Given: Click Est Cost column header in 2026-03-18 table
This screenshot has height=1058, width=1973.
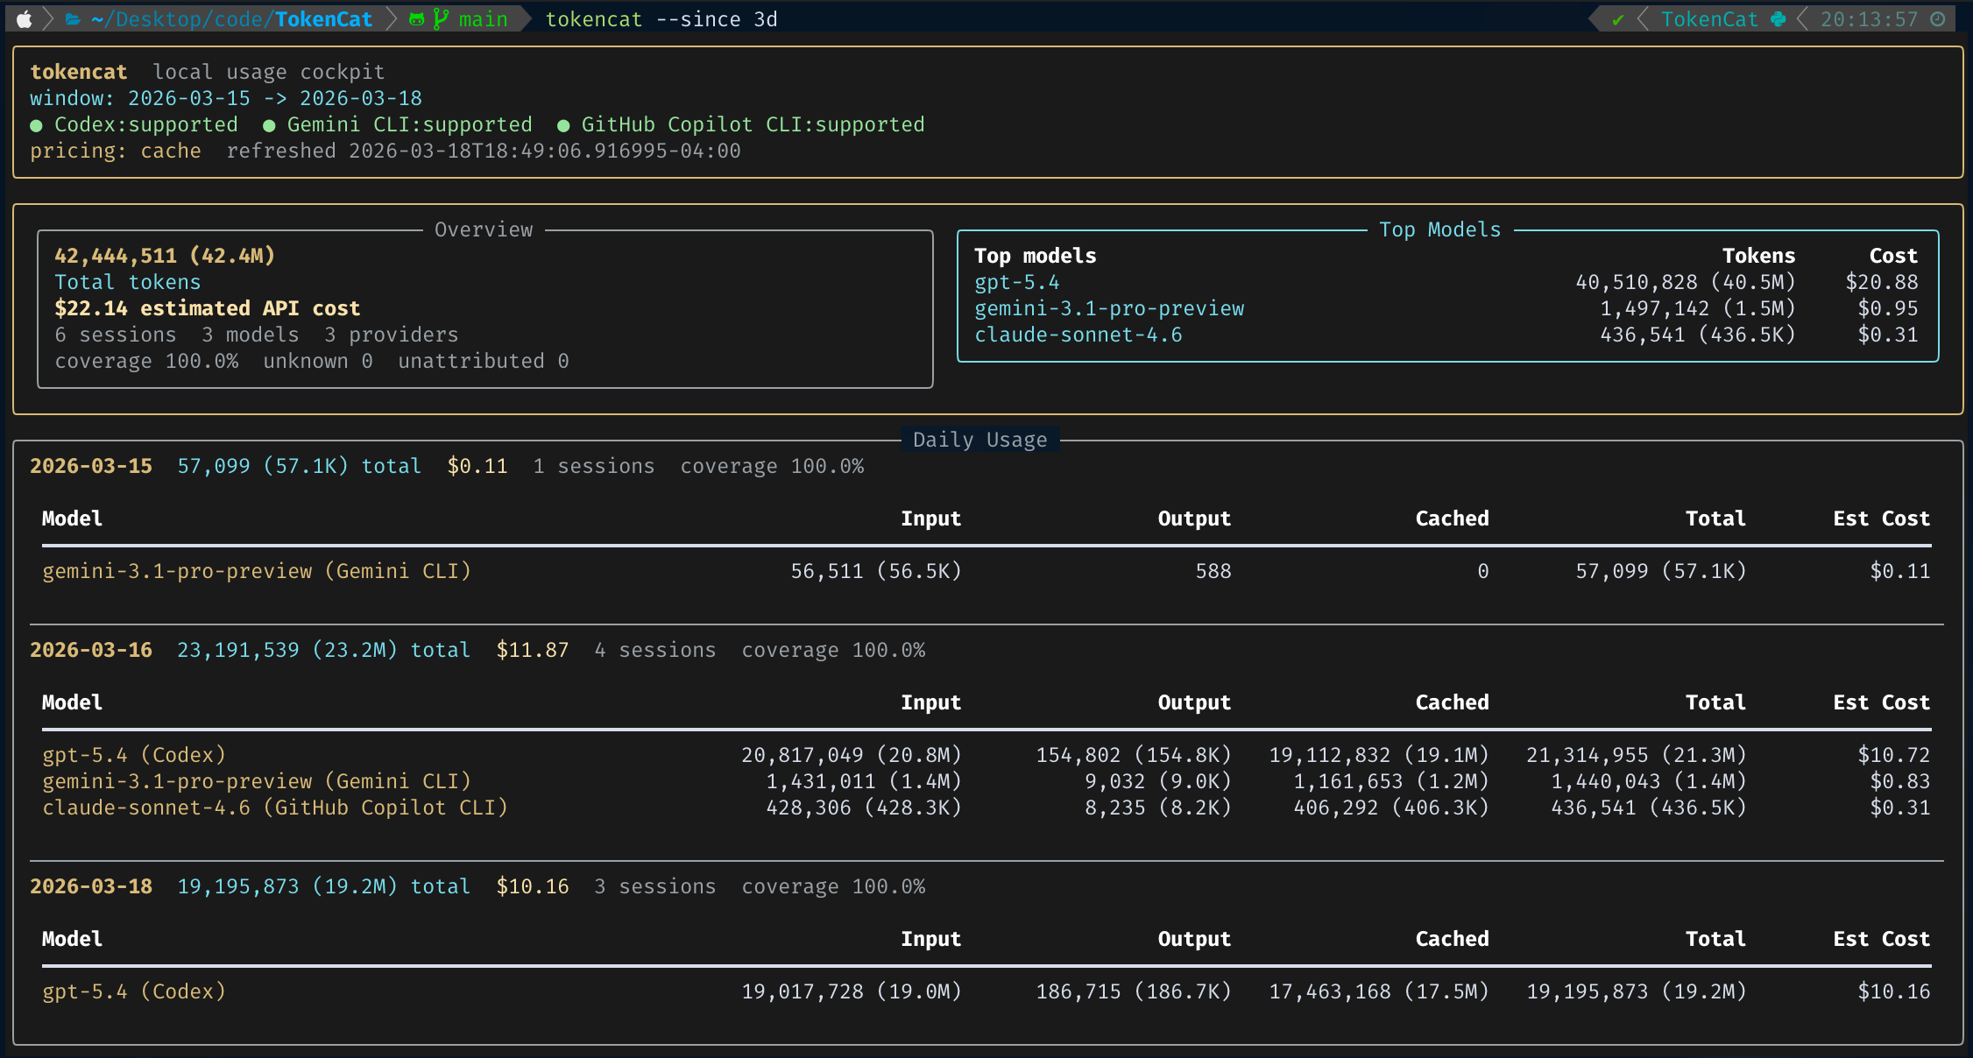Looking at the screenshot, I should pyautogui.click(x=1882, y=939).
